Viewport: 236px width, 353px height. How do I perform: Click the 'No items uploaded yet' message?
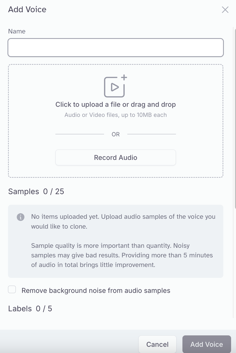tap(123, 221)
